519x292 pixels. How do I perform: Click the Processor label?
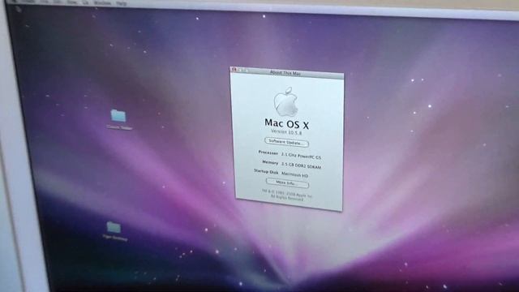pyautogui.click(x=268, y=152)
